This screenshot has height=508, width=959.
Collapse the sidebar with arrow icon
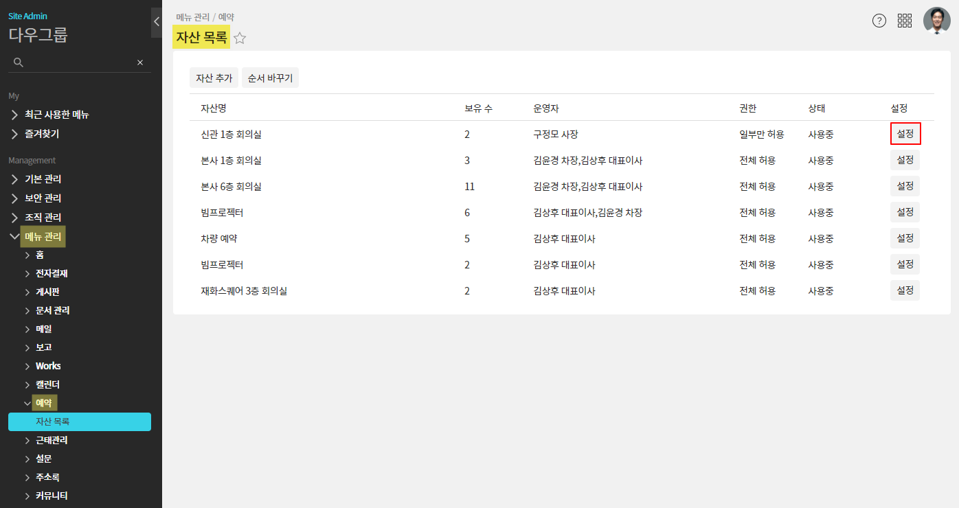[157, 22]
